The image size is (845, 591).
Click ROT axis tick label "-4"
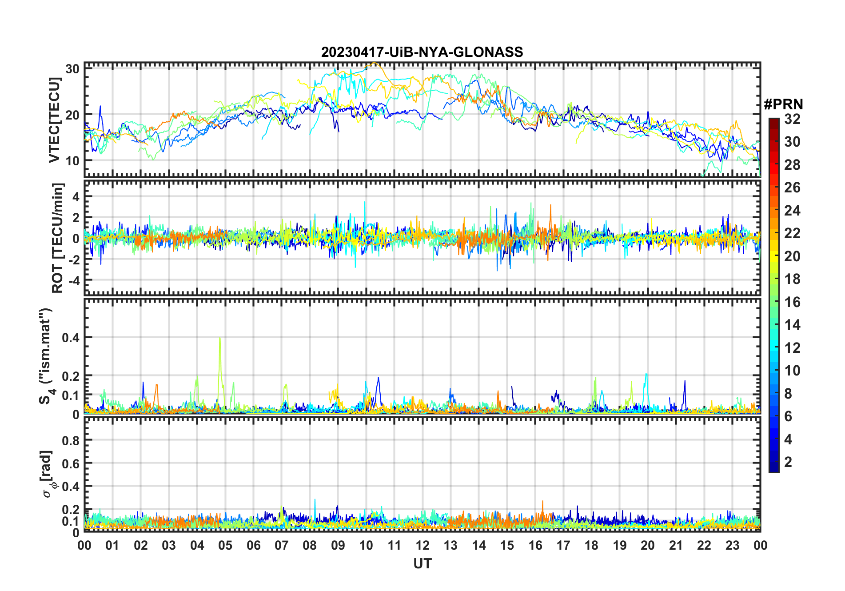tap(74, 280)
